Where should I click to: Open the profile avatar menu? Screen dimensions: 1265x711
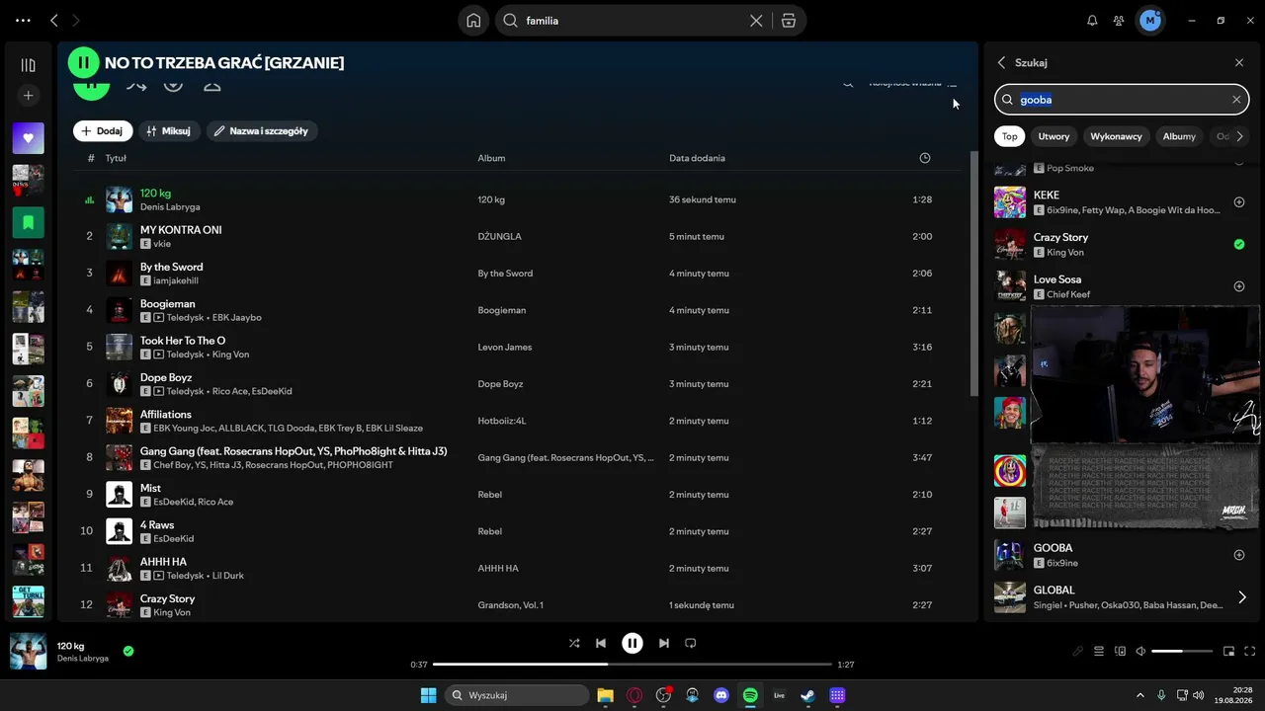[x=1149, y=21]
